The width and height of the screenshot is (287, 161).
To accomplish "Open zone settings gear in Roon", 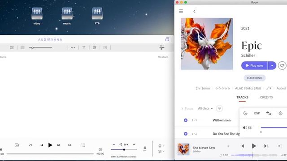I will [x=280, y=113].
